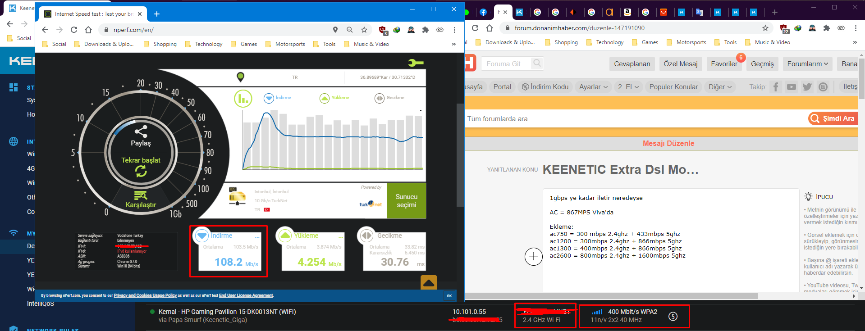The width and height of the screenshot is (865, 331).
Task: Open new tab in forum window
Action: [774, 12]
